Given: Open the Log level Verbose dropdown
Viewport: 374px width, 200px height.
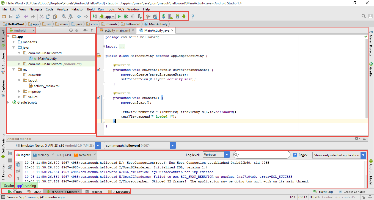Looking at the screenshot, I should pos(216,155).
